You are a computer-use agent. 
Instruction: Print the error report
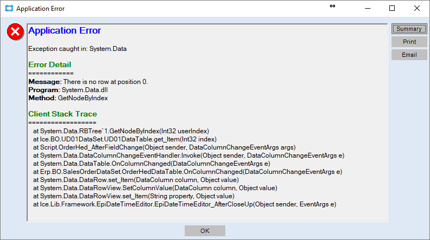[409, 42]
